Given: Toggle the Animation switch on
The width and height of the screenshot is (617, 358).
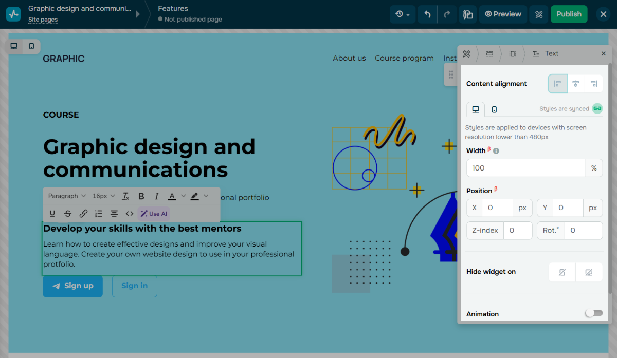Looking at the screenshot, I should 594,313.
